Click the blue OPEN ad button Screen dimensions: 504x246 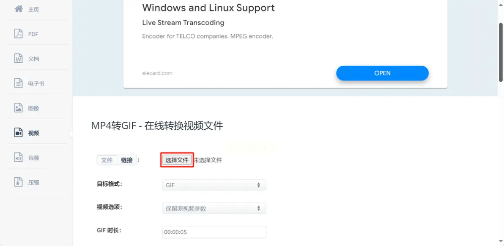tap(383, 73)
